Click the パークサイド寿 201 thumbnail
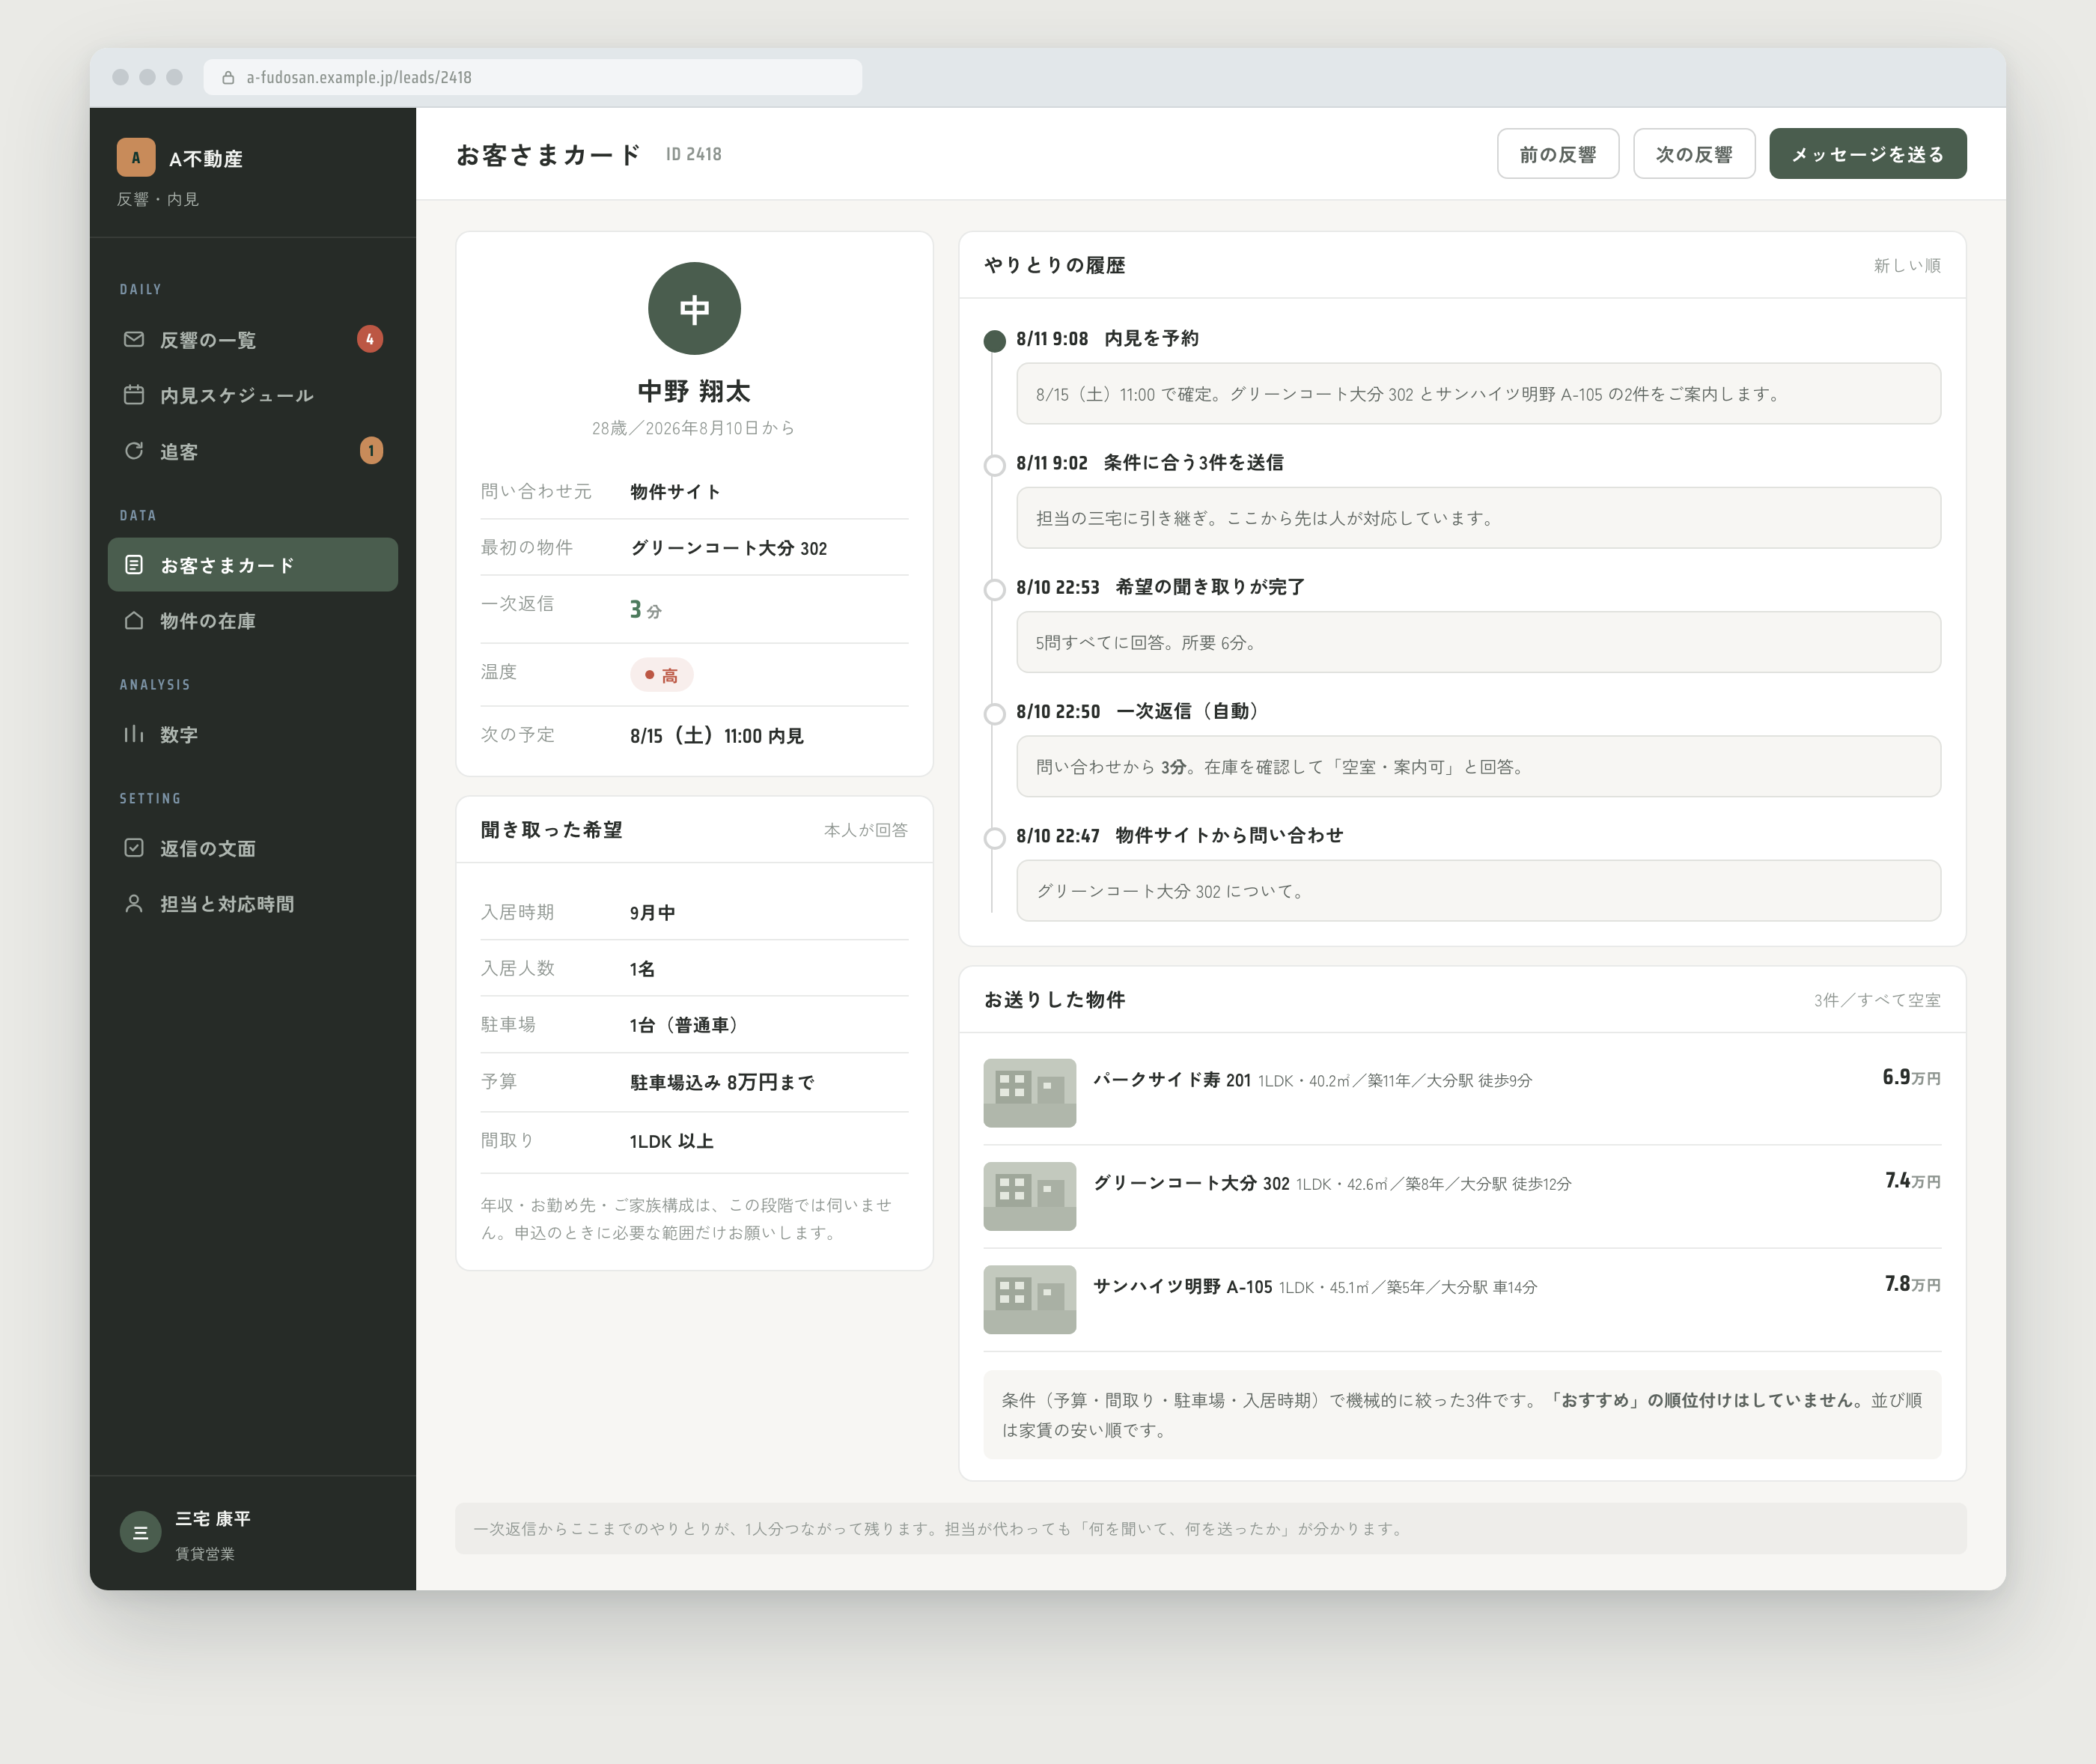 pyautogui.click(x=1029, y=1092)
